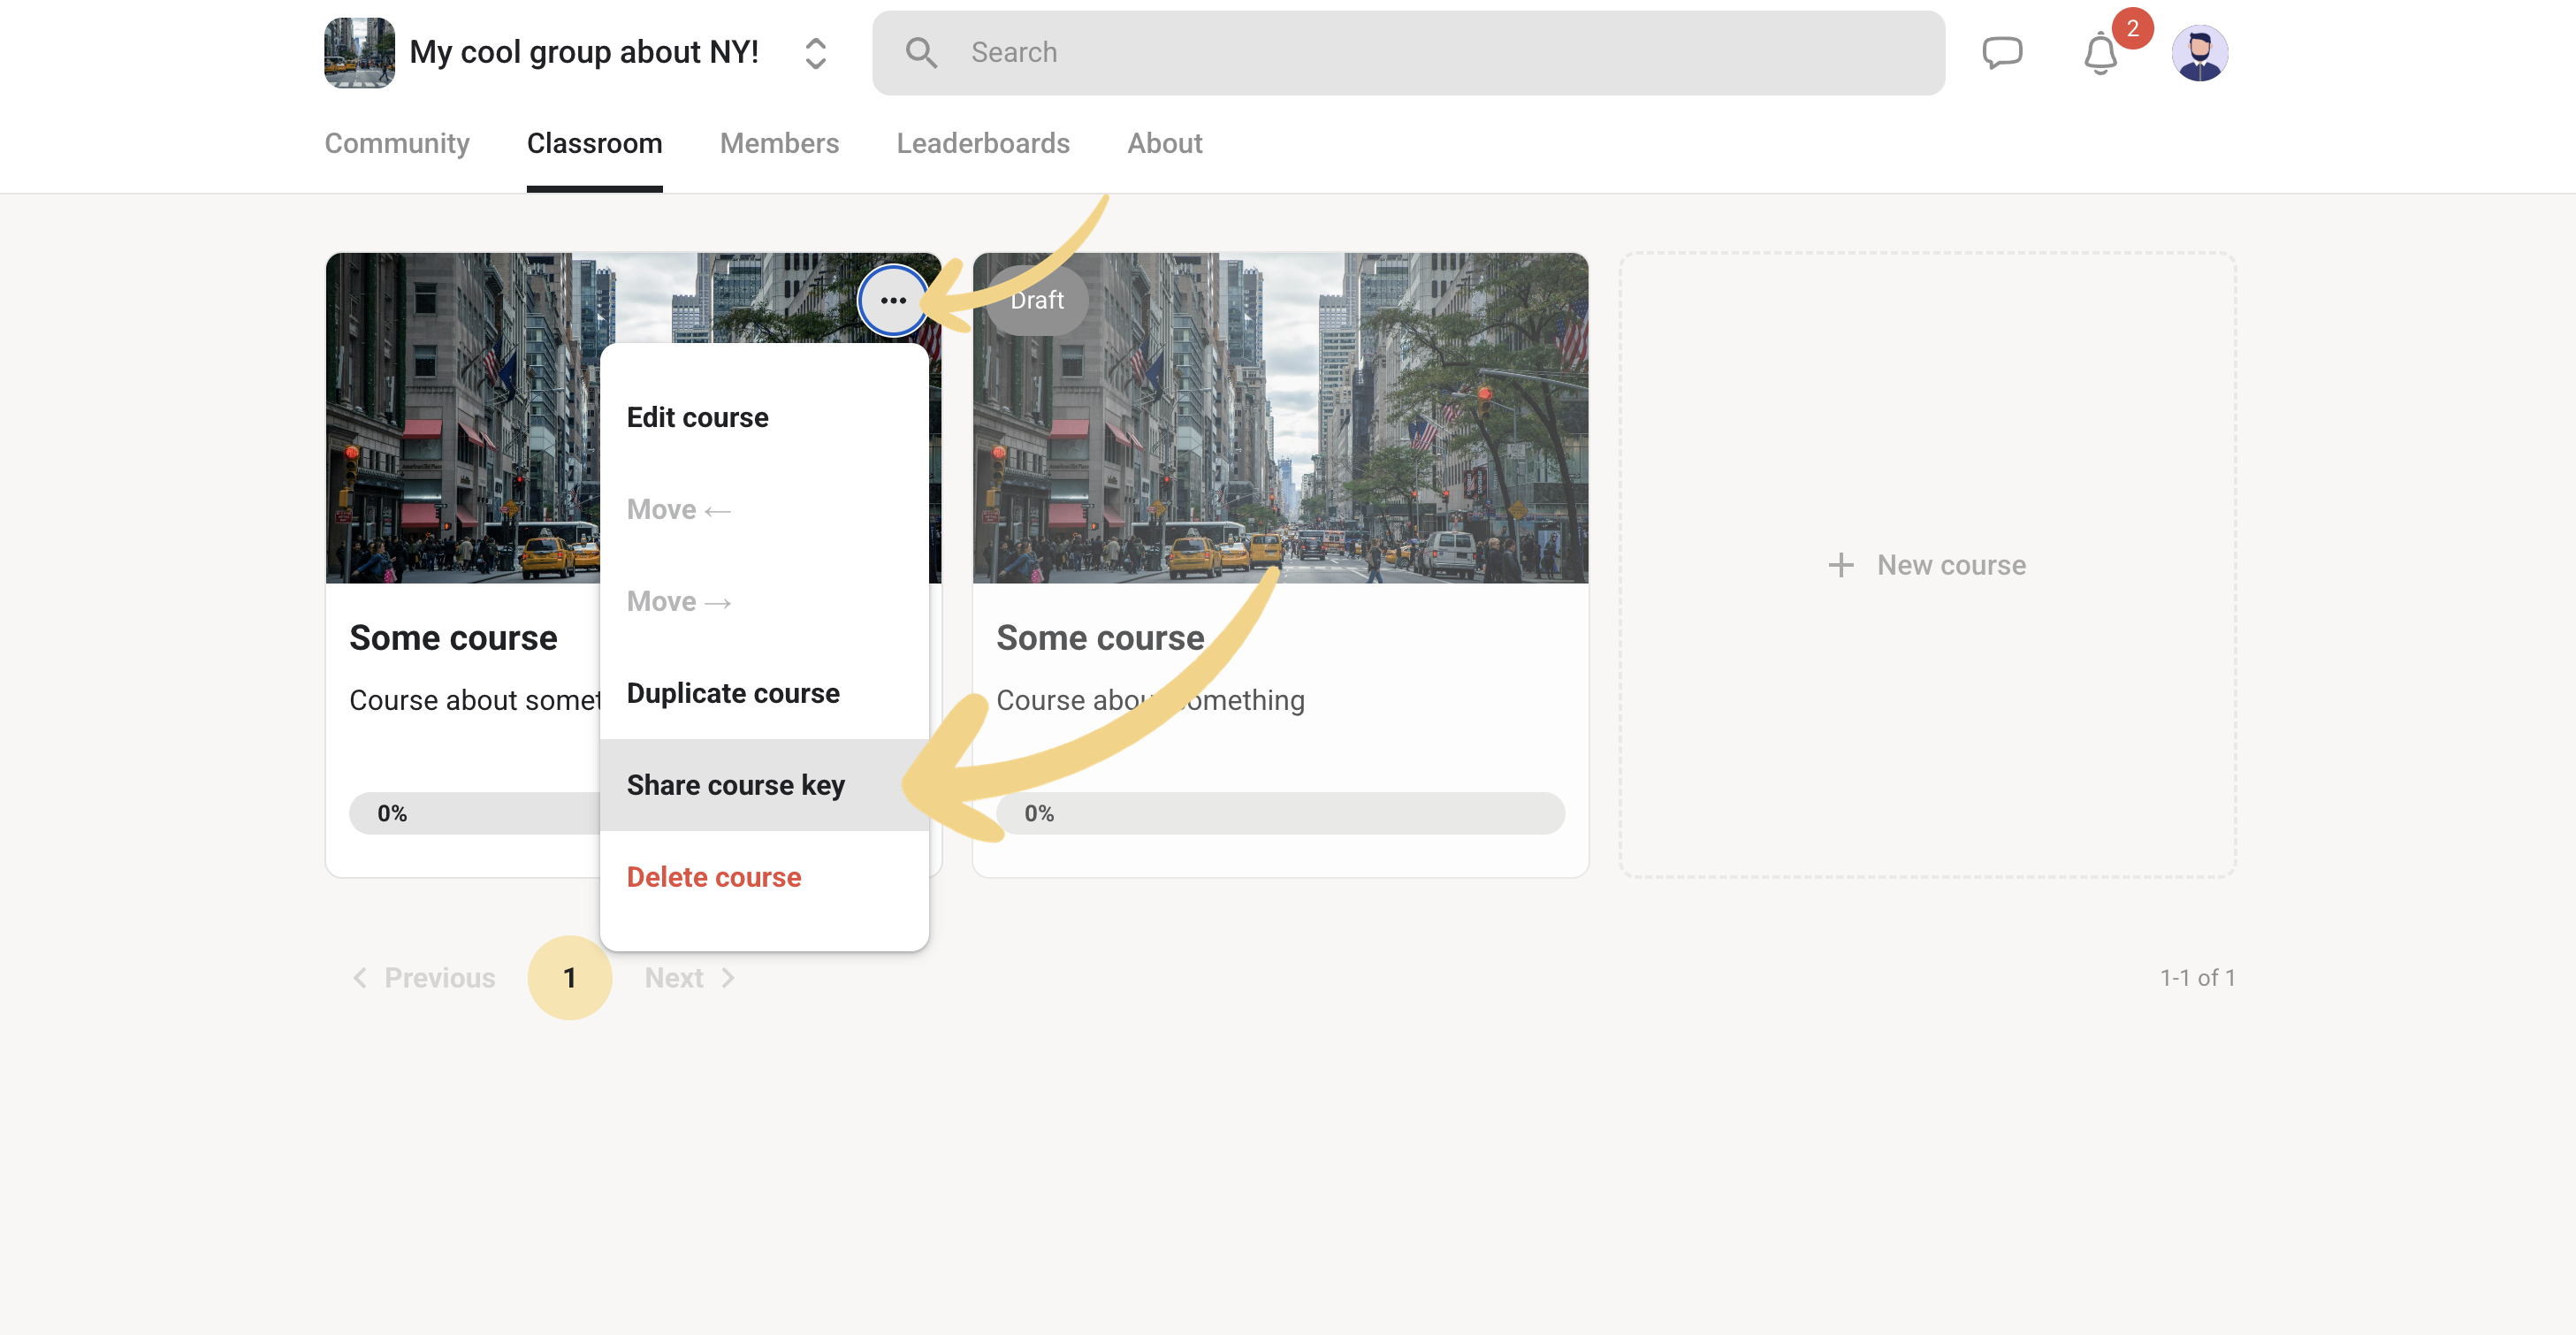Select Share course key menu item
This screenshot has width=2576, height=1335.
click(736, 785)
